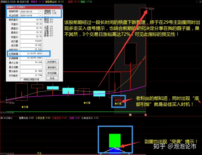The height and width of the screenshot is (155, 202).
Task: Click the 最大上涨 value 74.43%
Action: click(31, 62)
